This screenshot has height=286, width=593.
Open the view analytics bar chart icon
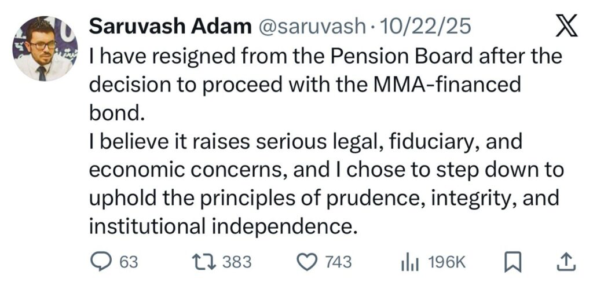point(409,262)
